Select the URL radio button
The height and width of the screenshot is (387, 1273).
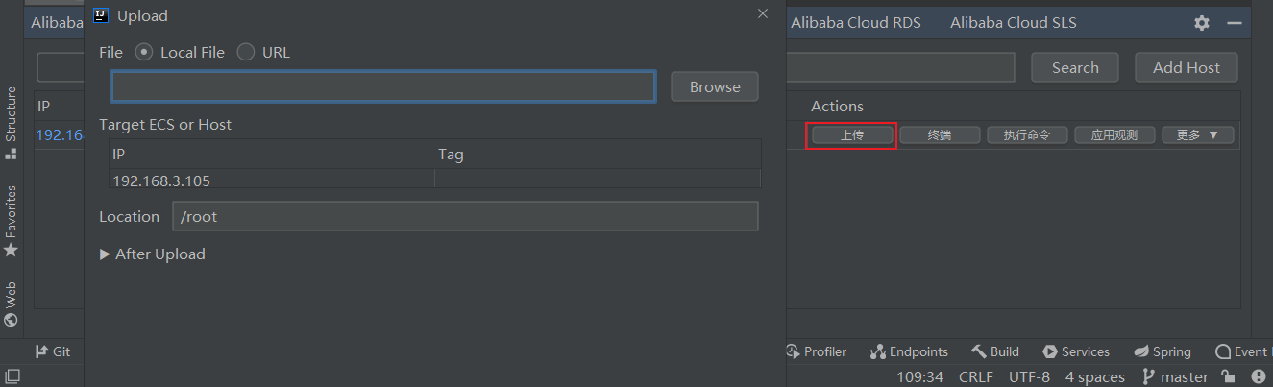point(246,53)
